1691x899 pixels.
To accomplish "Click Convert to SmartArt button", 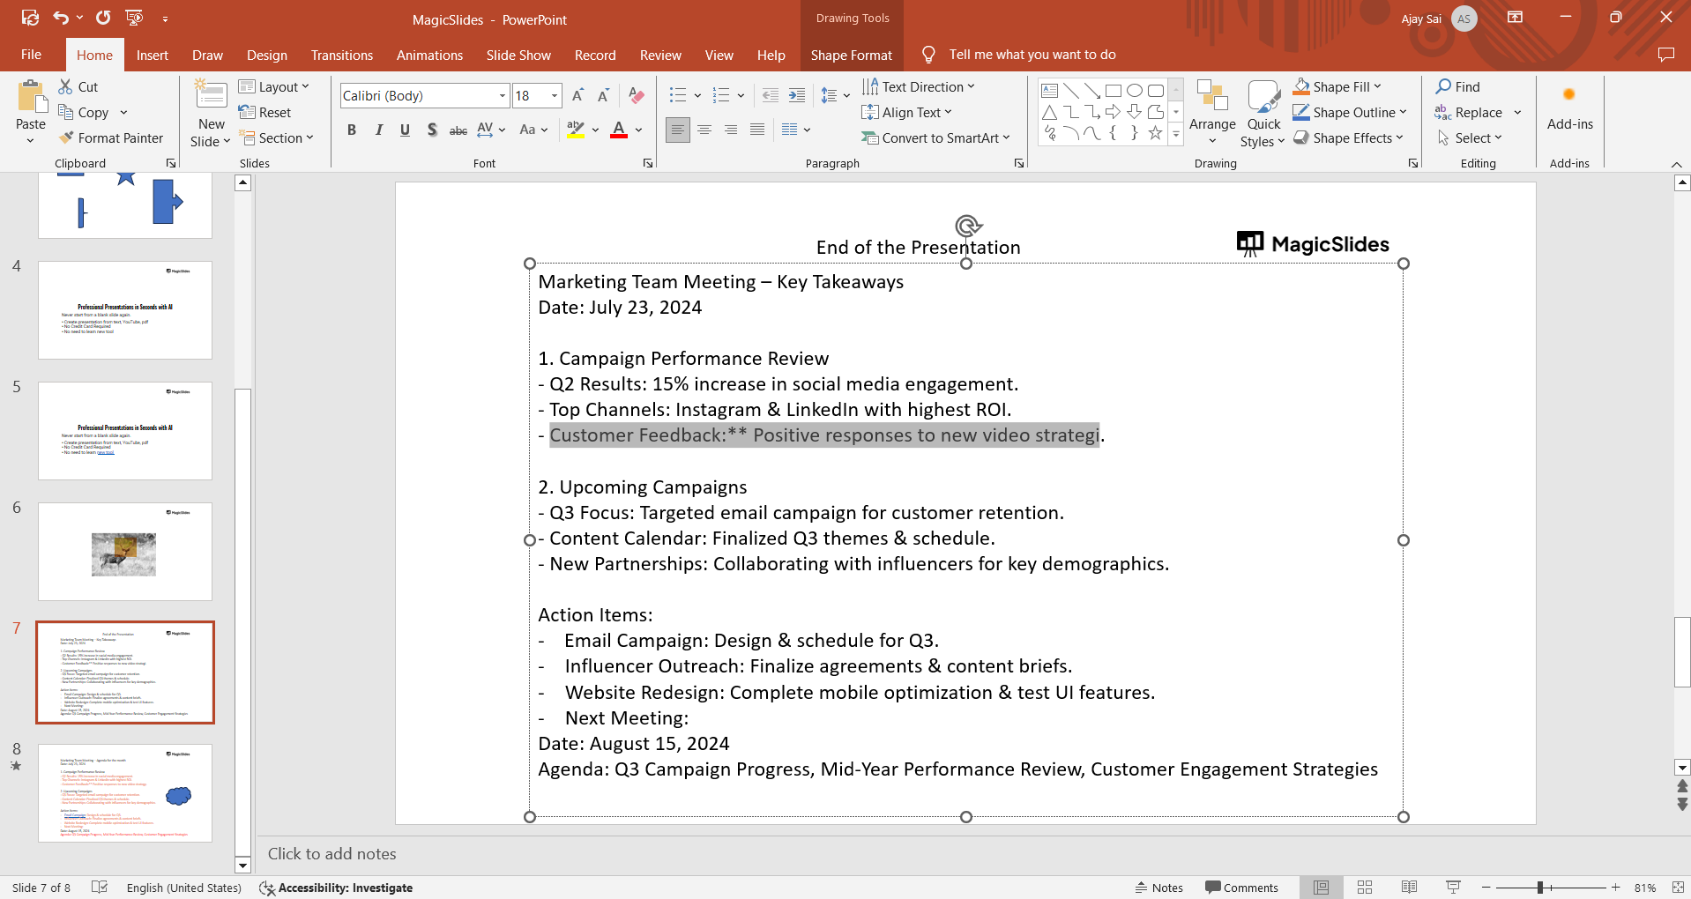I will pos(935,138).
